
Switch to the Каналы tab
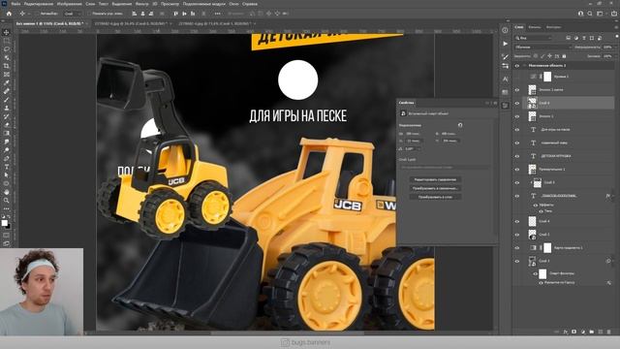point(534,27)
